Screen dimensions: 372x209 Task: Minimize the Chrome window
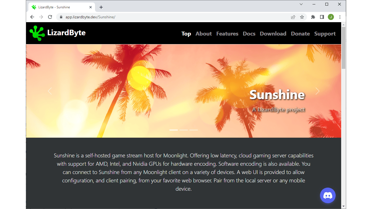coord(314,4)
